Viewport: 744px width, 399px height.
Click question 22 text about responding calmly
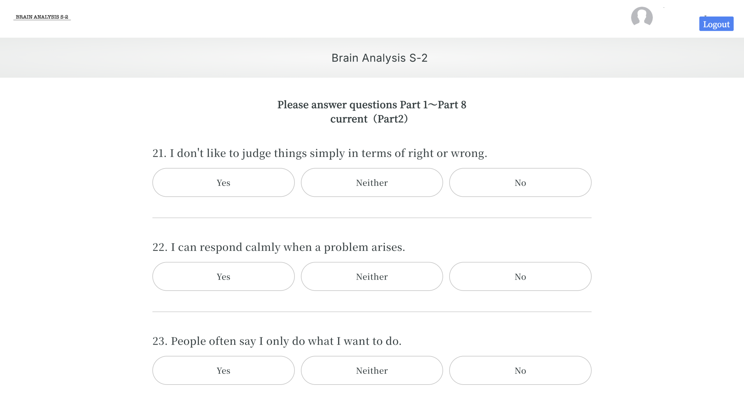[x=278, y=247]
